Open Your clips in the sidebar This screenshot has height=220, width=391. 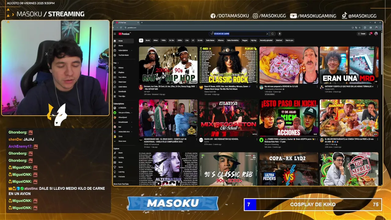coord(123,96)
